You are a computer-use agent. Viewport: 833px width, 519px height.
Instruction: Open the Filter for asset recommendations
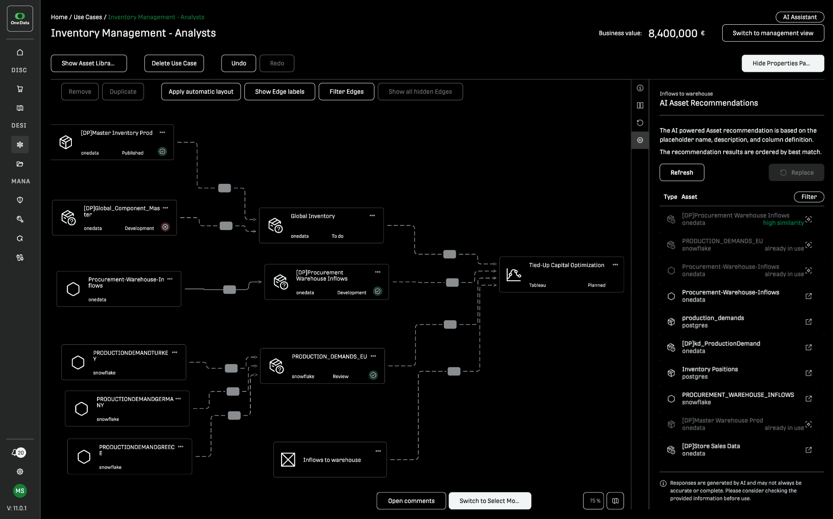809,197
